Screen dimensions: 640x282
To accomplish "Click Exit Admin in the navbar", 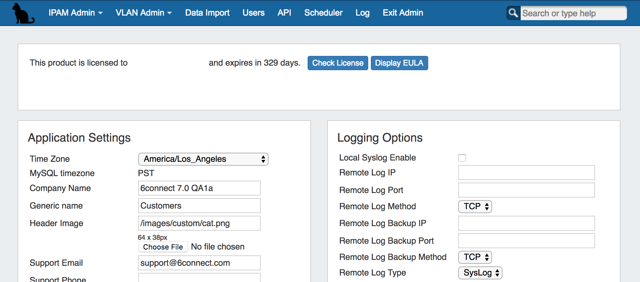I will [x=403, y=13].
